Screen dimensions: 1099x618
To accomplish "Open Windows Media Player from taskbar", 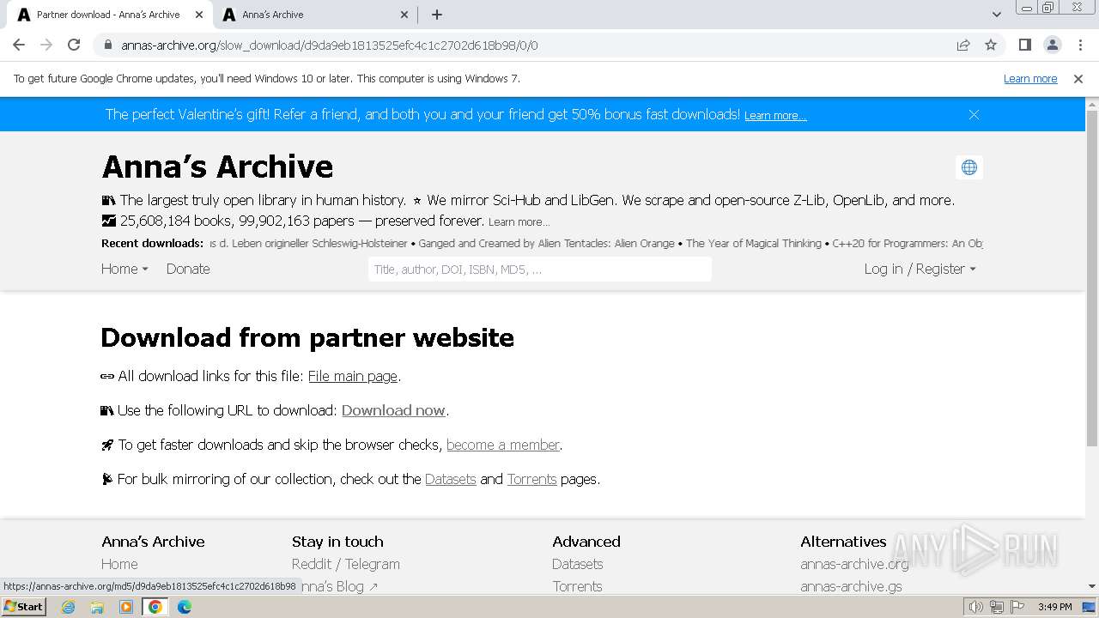I will (126, 607).
